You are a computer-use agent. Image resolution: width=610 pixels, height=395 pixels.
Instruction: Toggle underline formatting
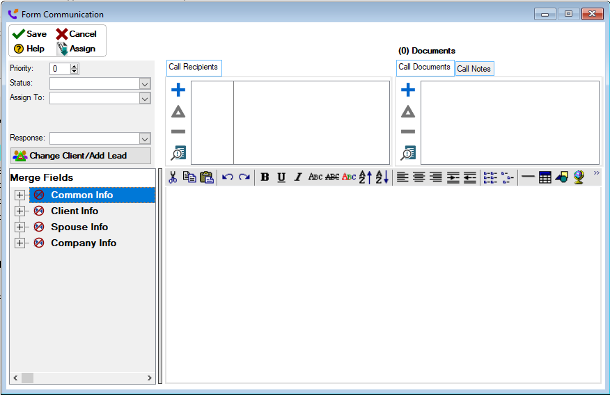[281, 177]
